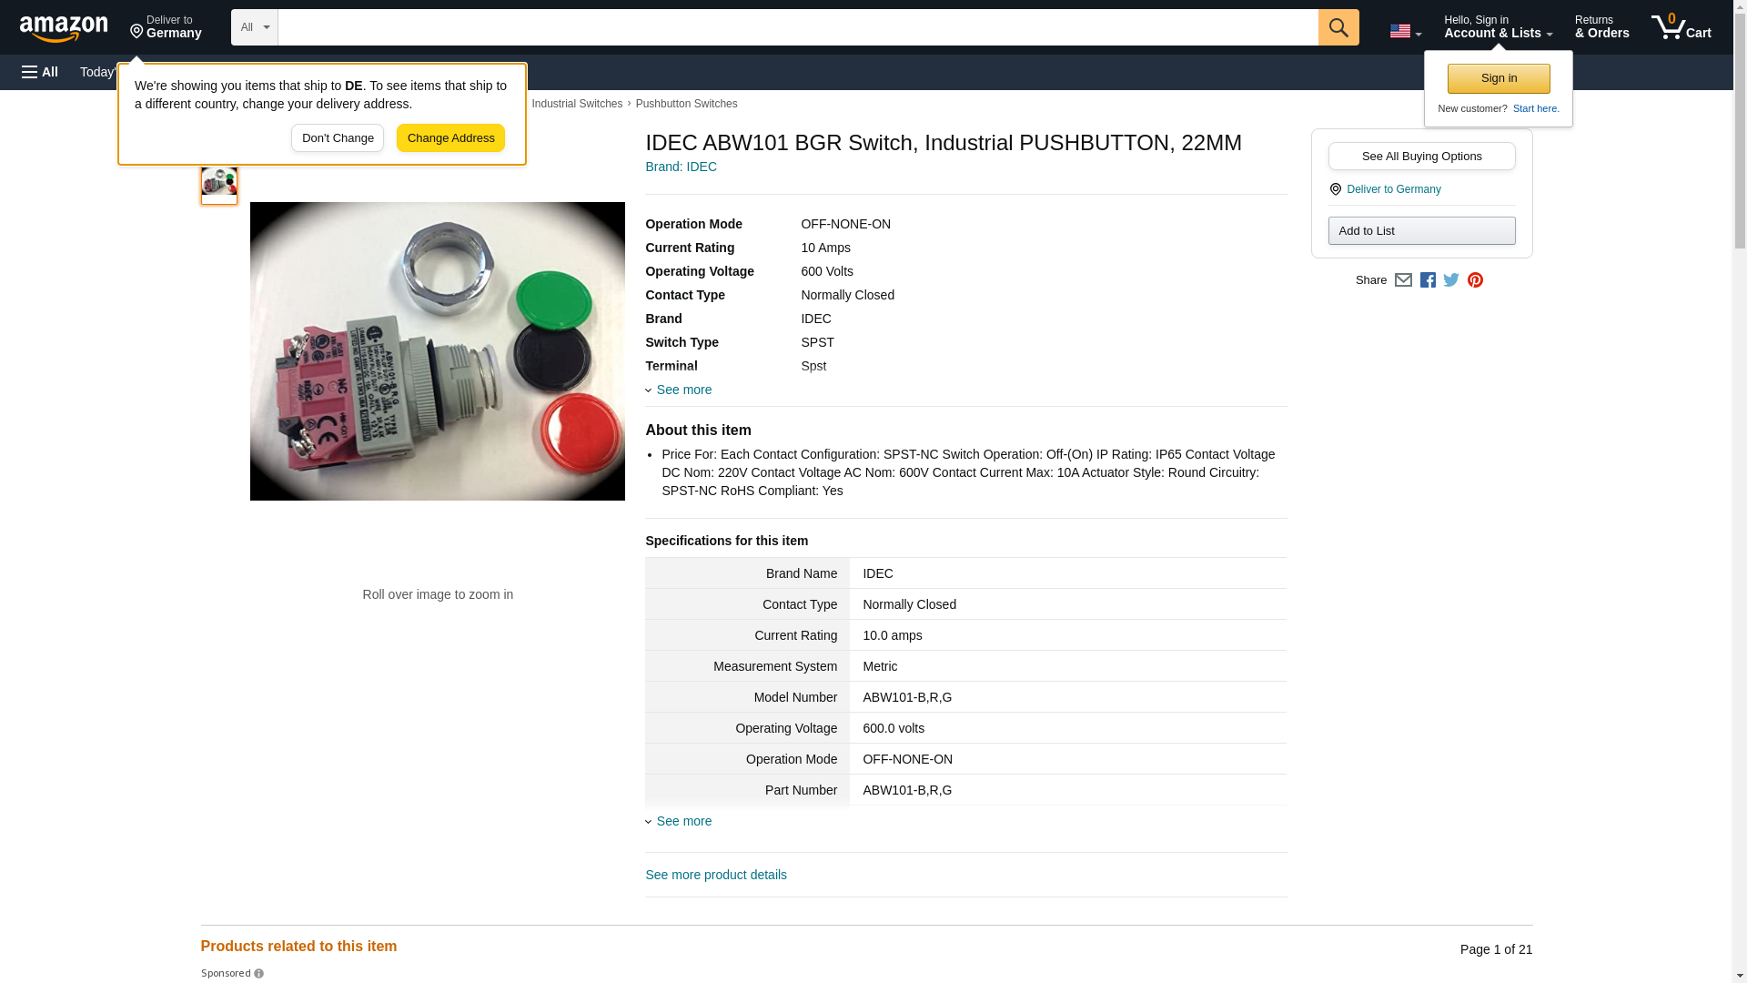Share product via email icon
This screenshot has height=983, width=1747.
[x=1403, y=280]
